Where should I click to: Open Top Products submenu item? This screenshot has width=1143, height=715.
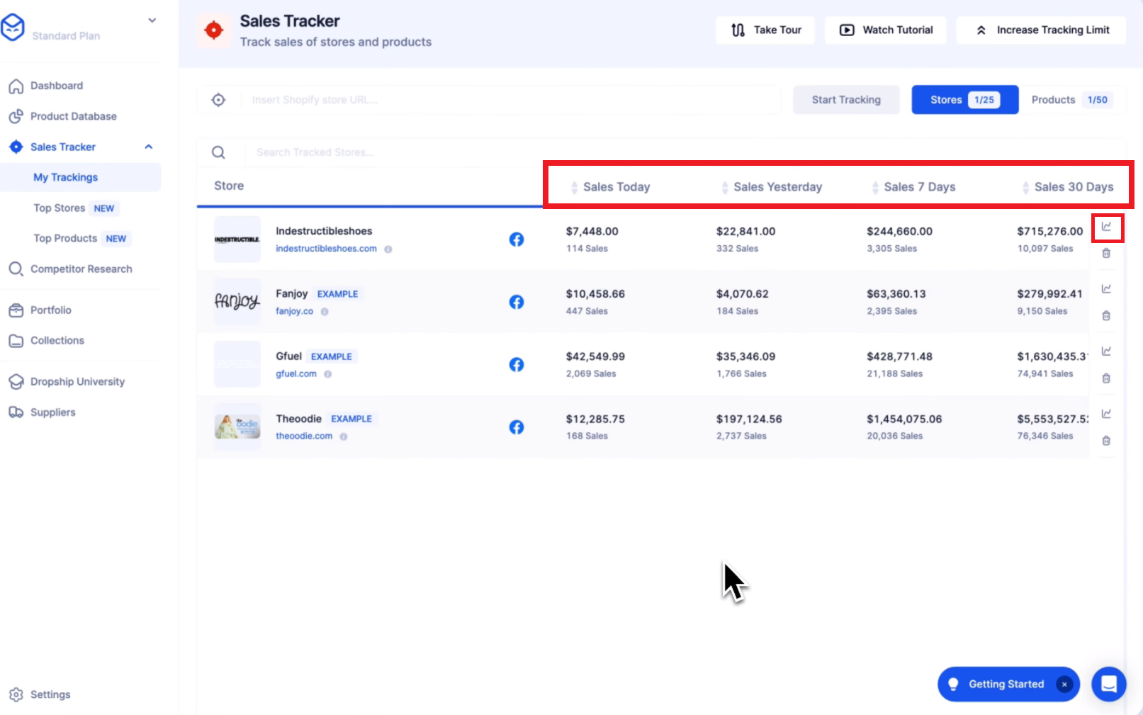pyautogui.click(x=65, y=238)
